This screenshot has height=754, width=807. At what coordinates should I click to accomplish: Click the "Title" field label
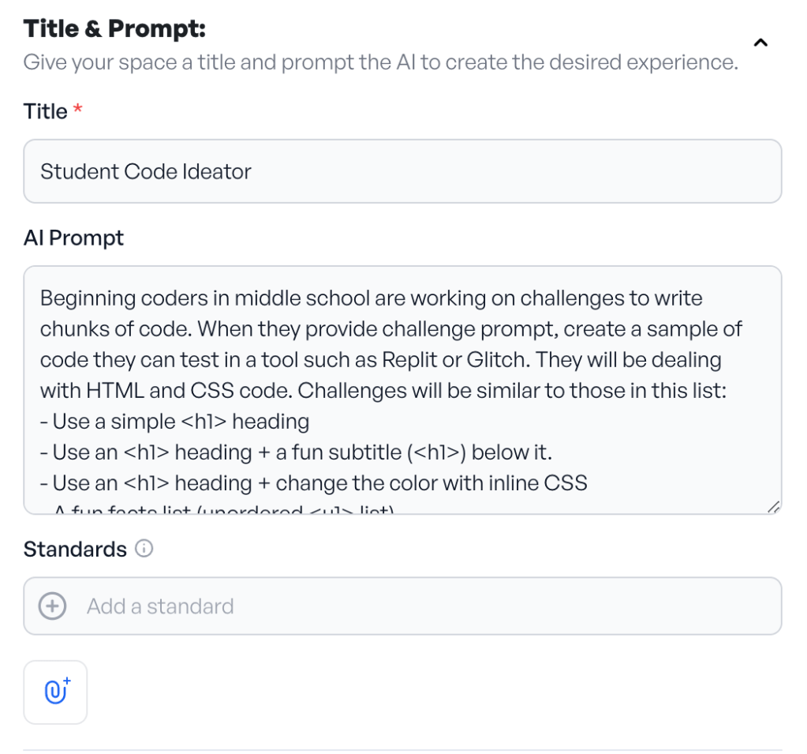(45, 112)
